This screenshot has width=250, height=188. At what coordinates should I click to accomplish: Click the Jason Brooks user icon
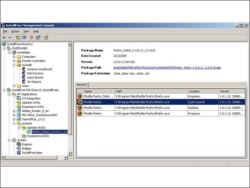click(x=24, y=78)
